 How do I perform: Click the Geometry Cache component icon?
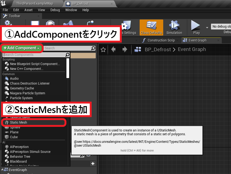click(7, 88)
